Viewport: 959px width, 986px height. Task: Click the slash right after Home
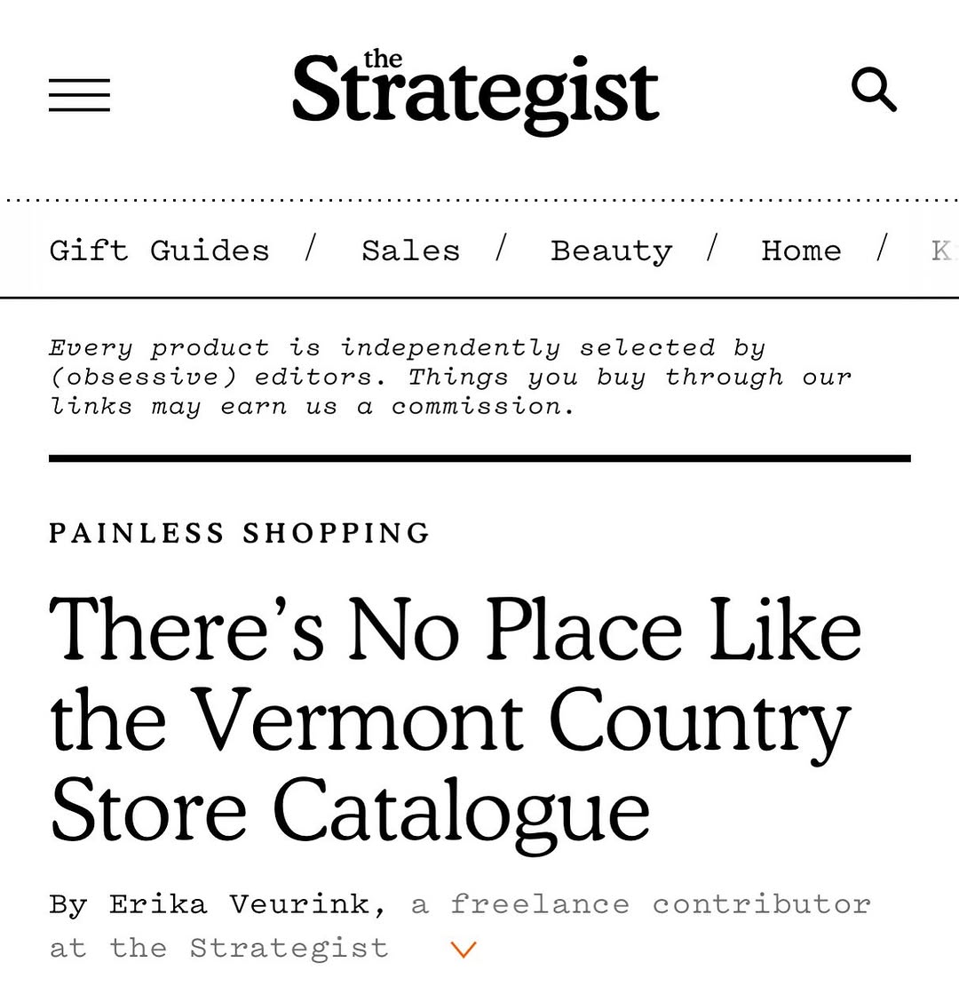pyautogui.click(x=881, y=249)
